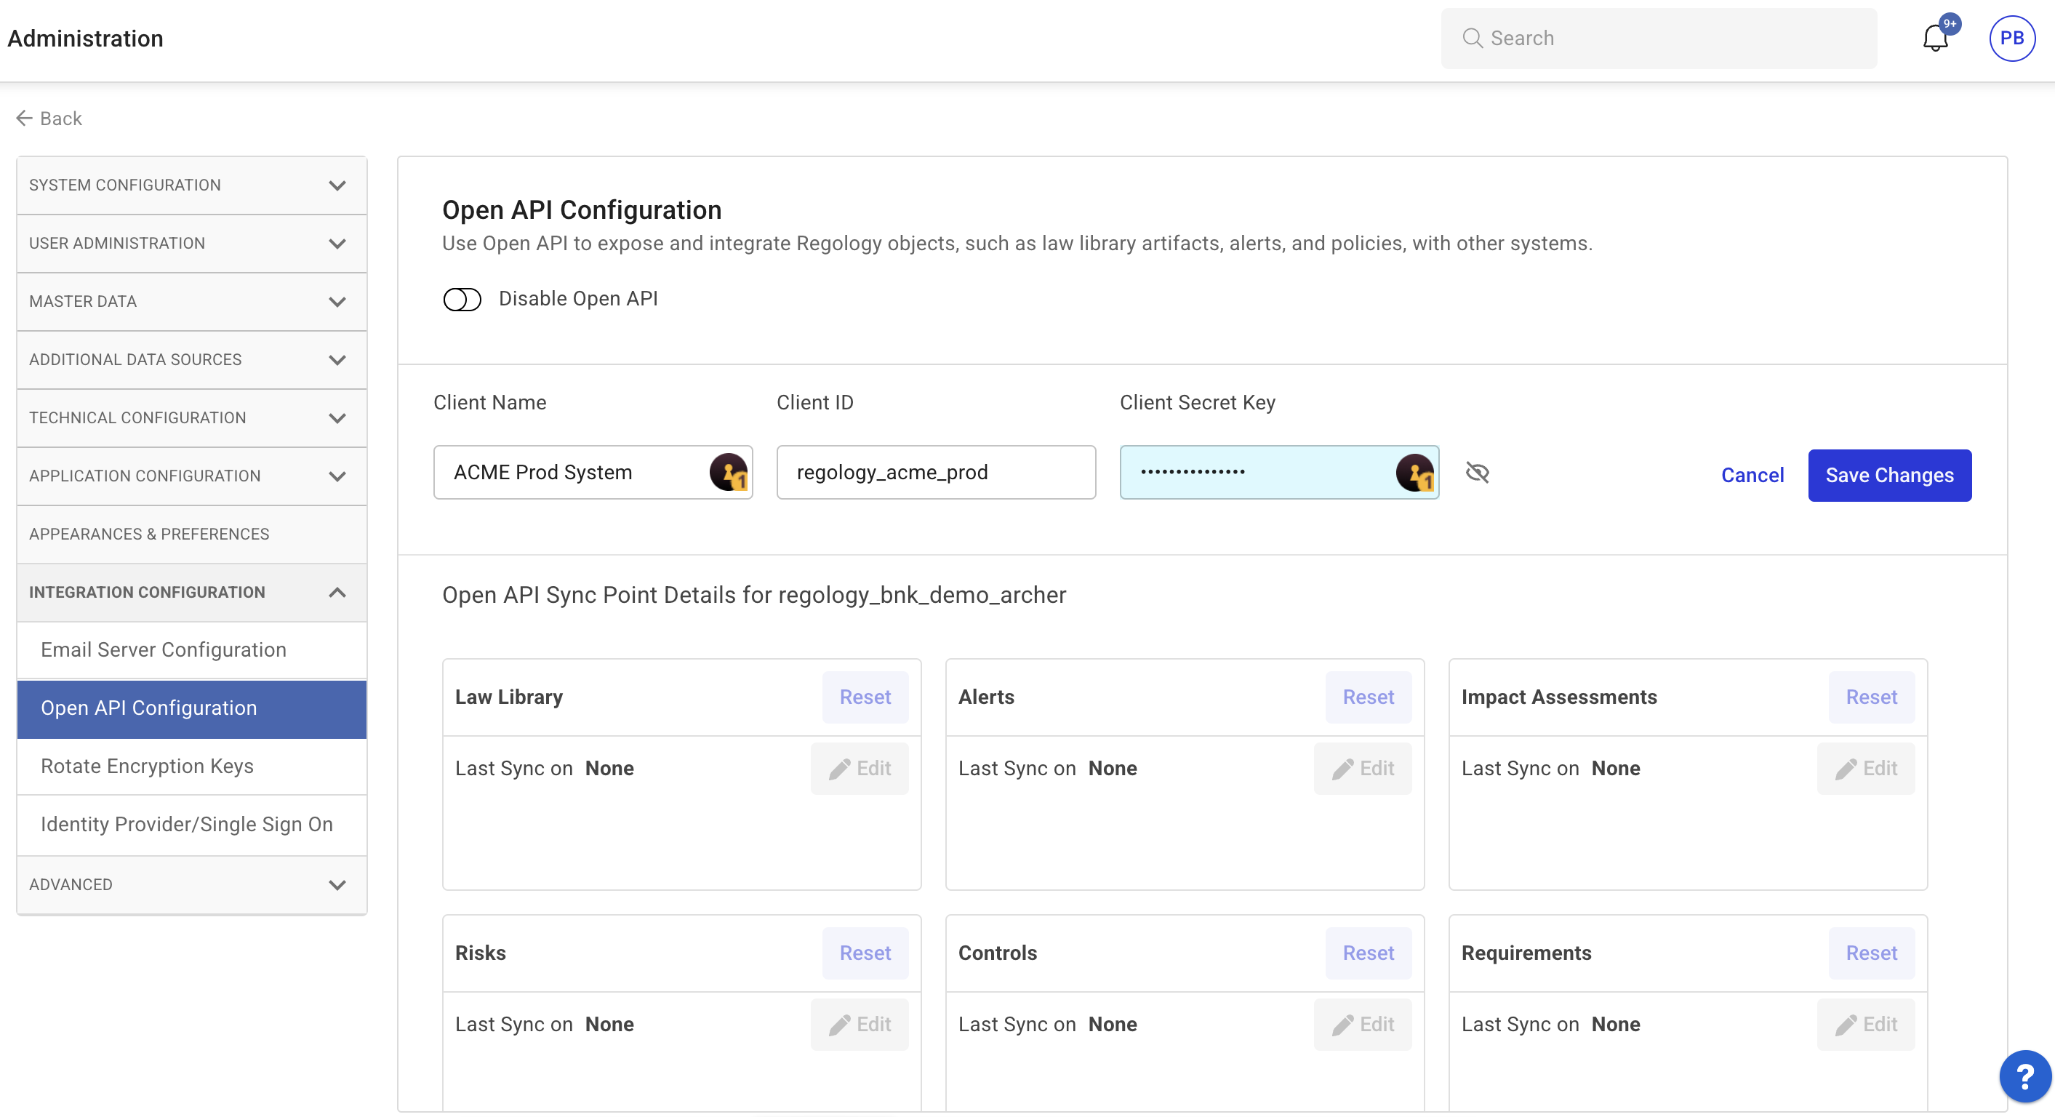Screen dimensions: 2055x1117
Task: Open Email Server Configuration menu item
Action: pos(164,649)
